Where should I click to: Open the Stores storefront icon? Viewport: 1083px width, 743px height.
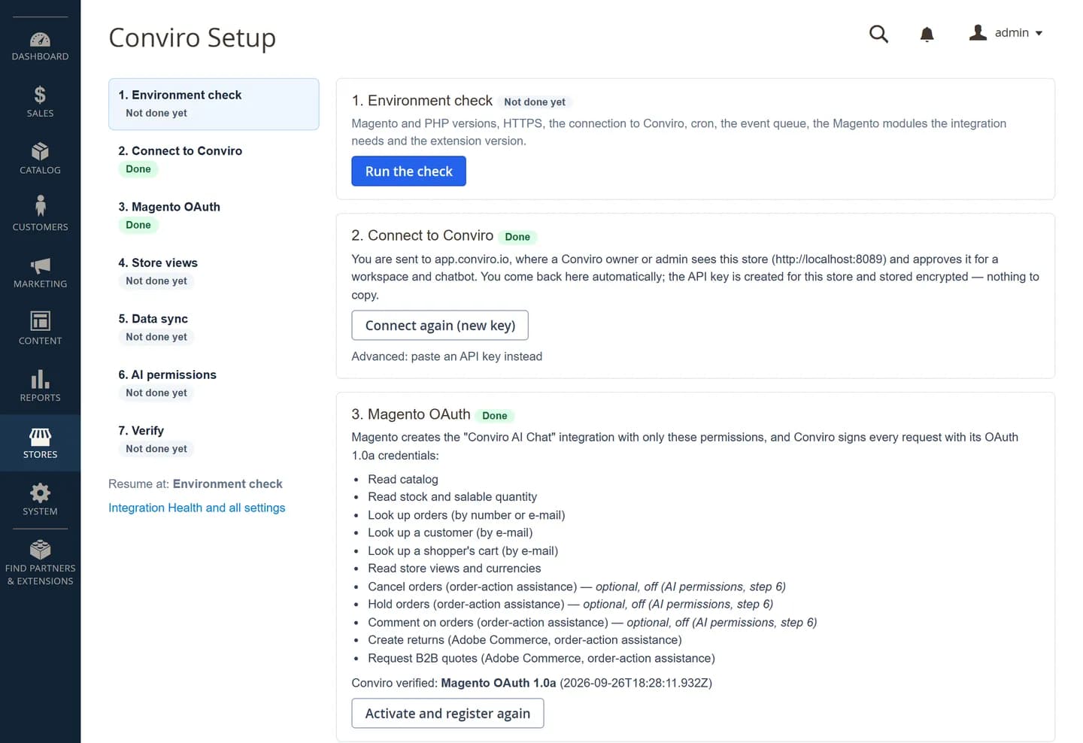(x=40, y=436)
